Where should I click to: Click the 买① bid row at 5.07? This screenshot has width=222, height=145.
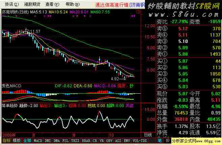point(189,61)
